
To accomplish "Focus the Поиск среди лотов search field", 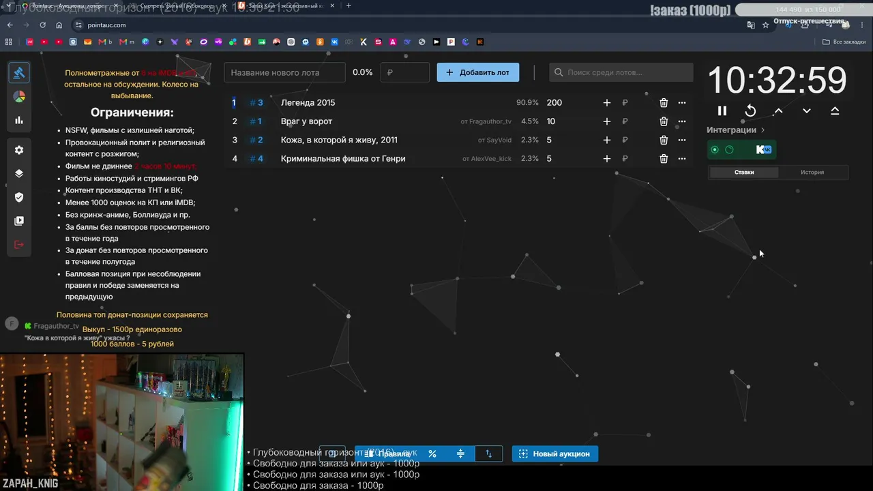I will 621,72.
